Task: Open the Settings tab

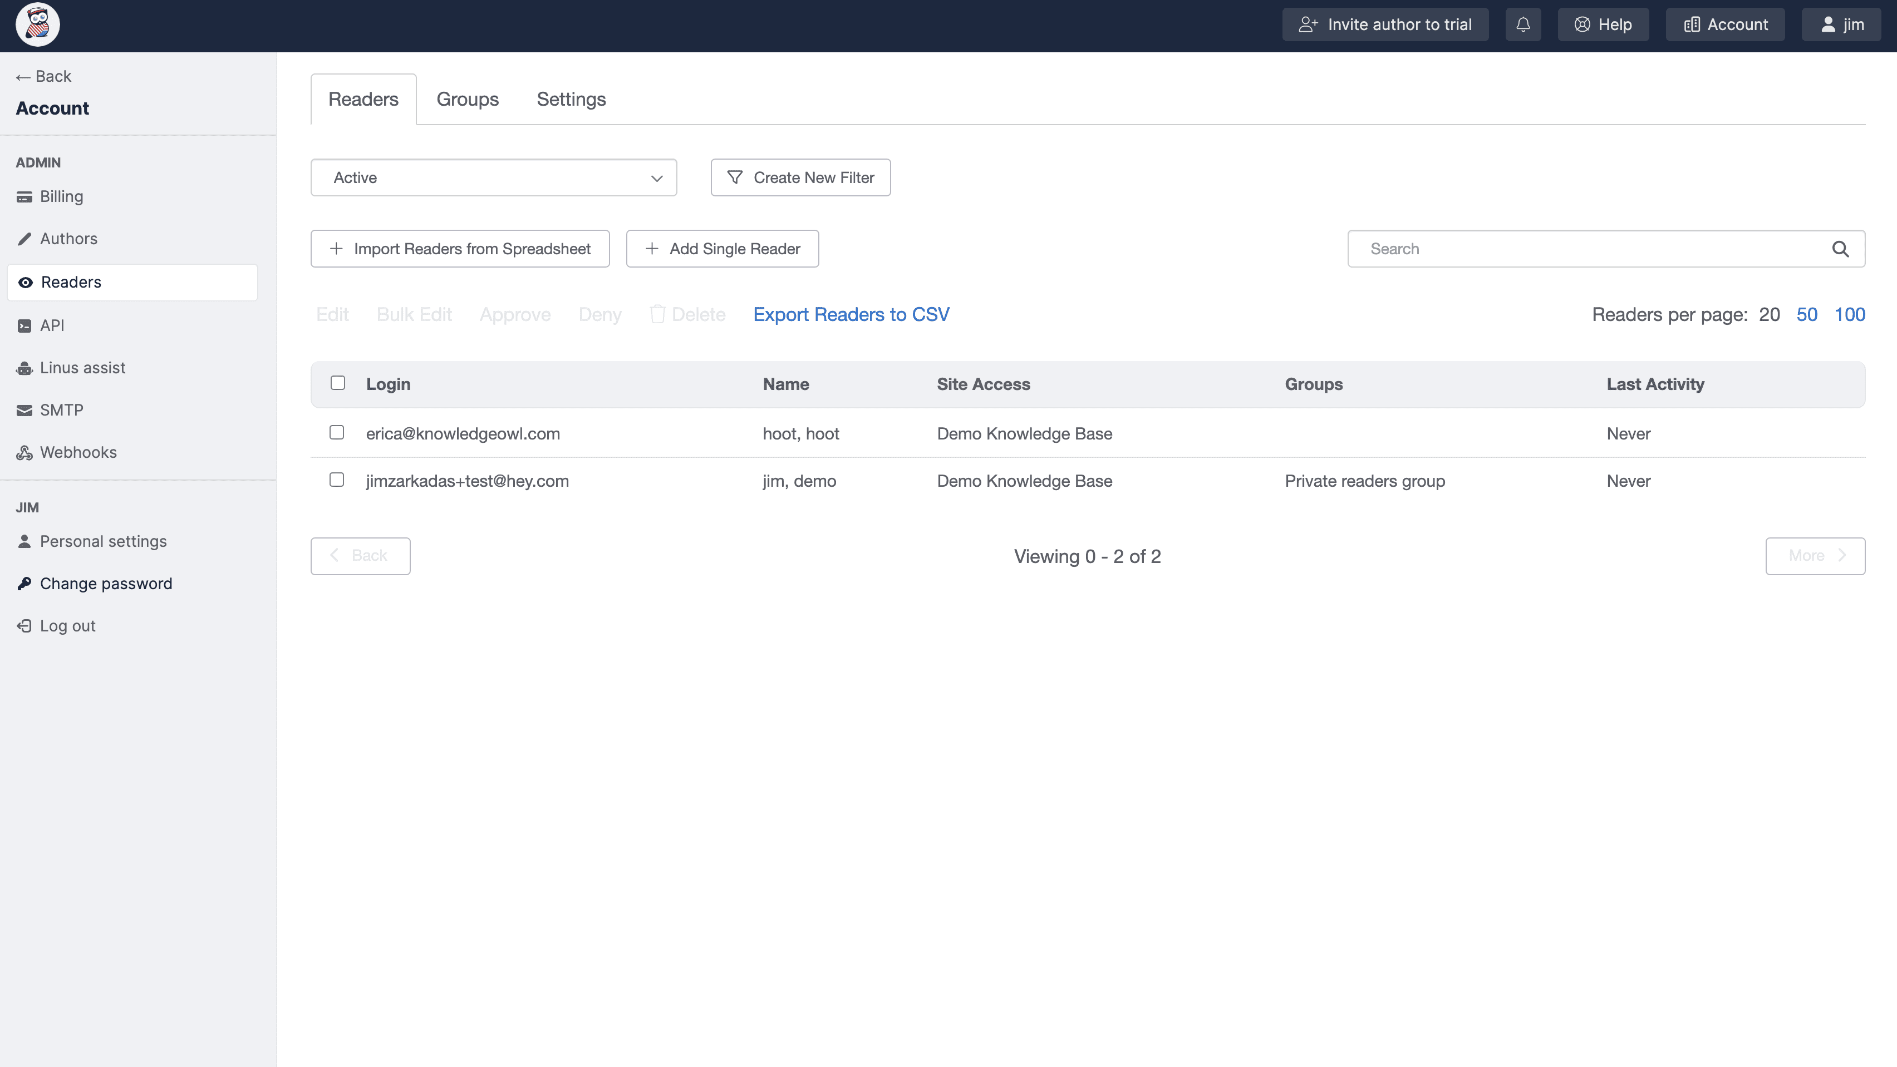Action: pos(571,100)
